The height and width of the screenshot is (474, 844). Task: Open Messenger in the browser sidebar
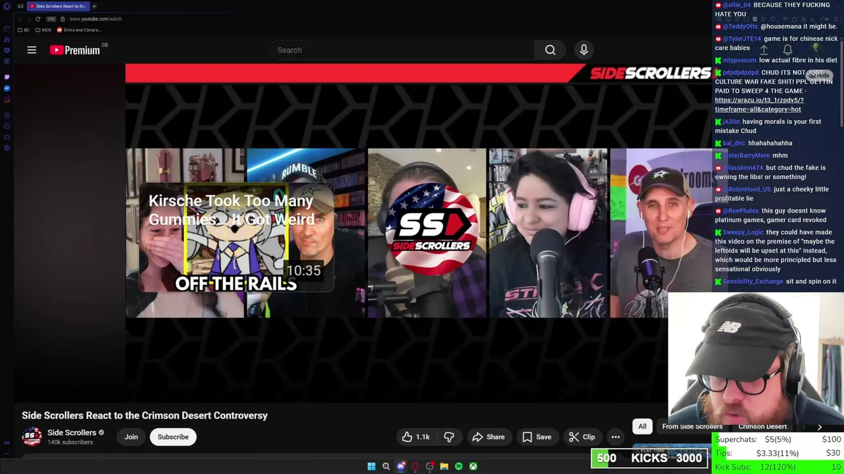(x=7, y=88)
